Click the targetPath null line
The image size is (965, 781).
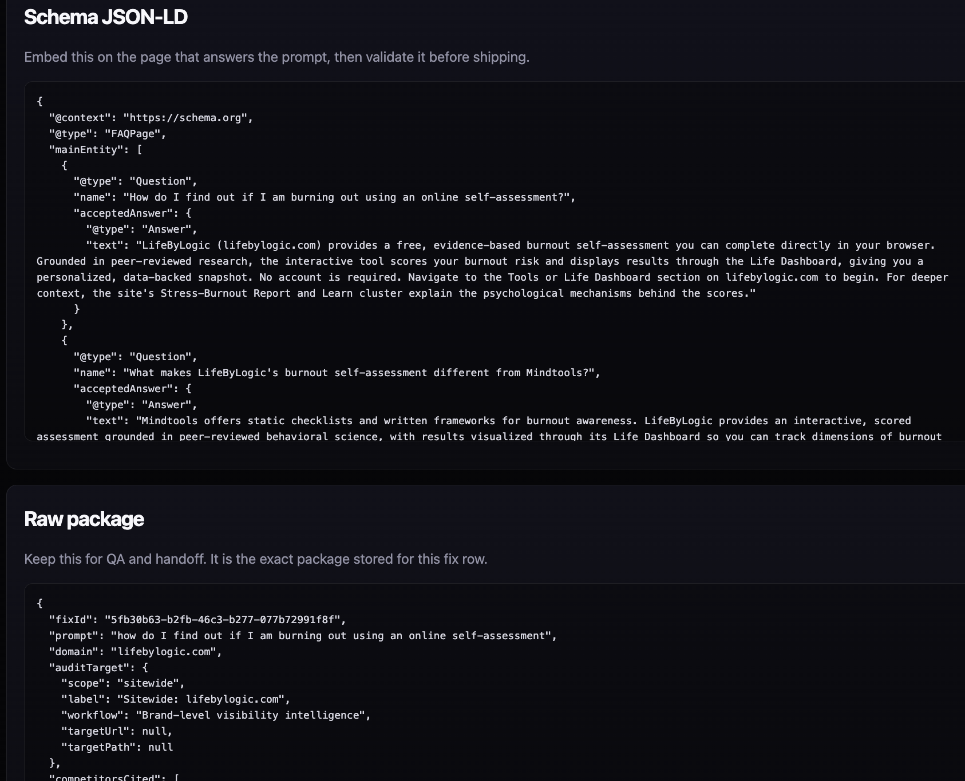(x=117, y=747)
